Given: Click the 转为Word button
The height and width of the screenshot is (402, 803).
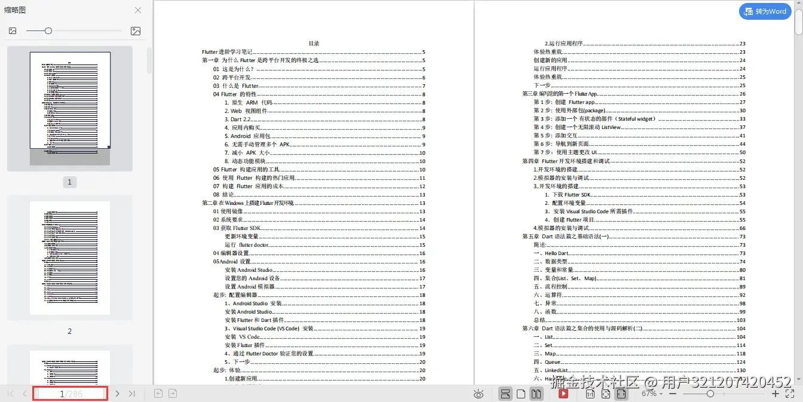Looking at the screenshot, I should (x=765, y=11).
